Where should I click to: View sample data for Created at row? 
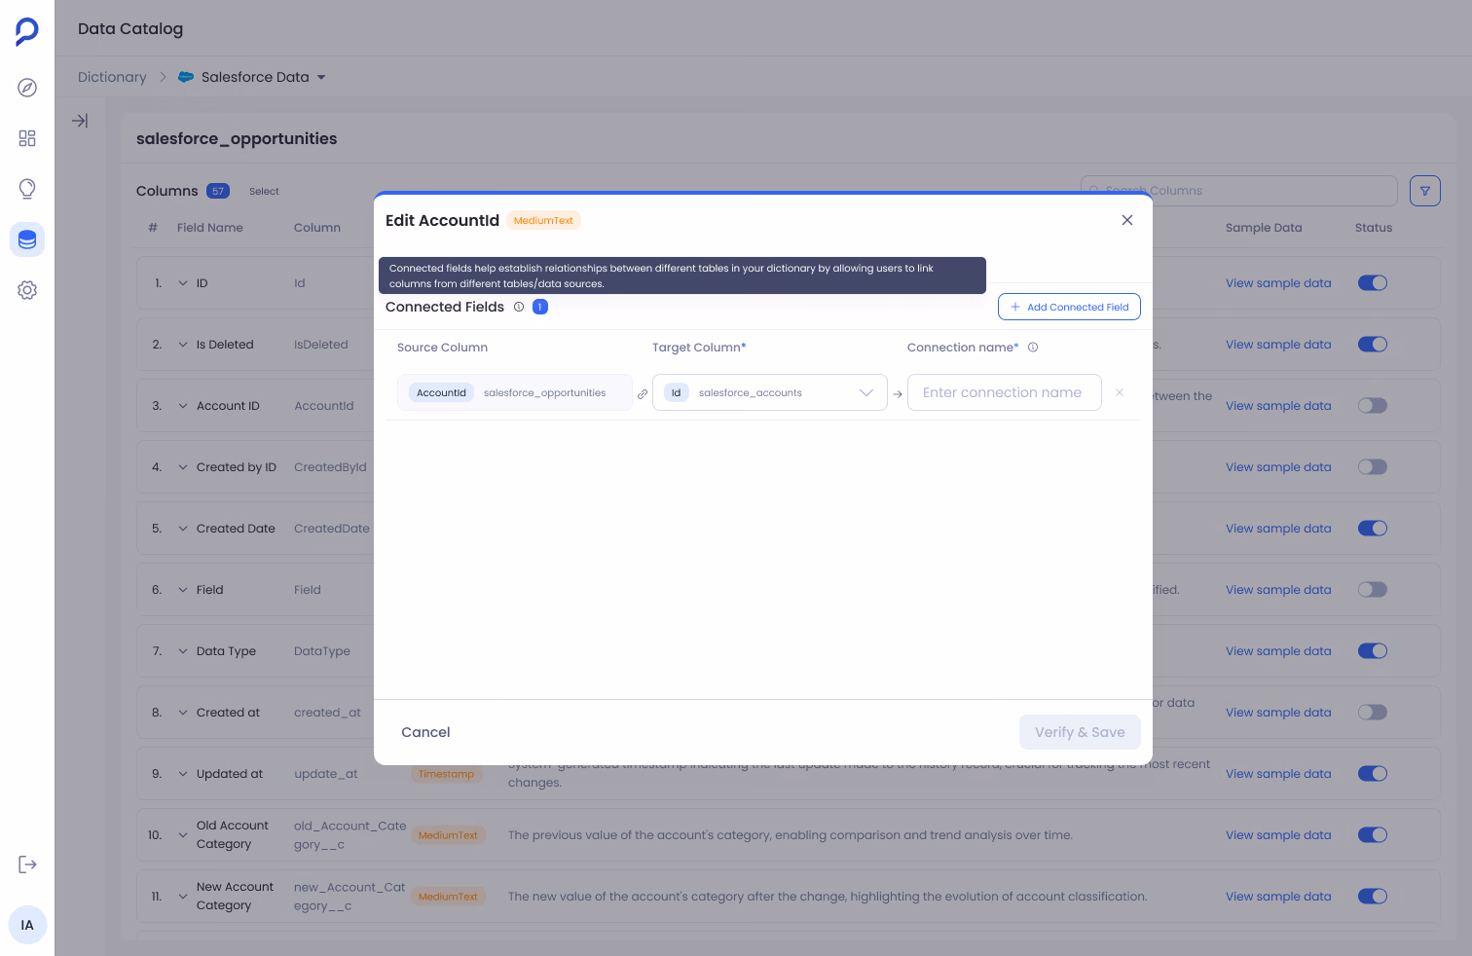pos(1278,713)
